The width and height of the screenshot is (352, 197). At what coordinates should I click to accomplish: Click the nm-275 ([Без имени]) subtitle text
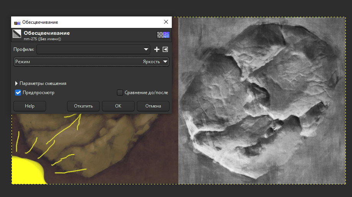pyautogui.click(x=43, y=39)
